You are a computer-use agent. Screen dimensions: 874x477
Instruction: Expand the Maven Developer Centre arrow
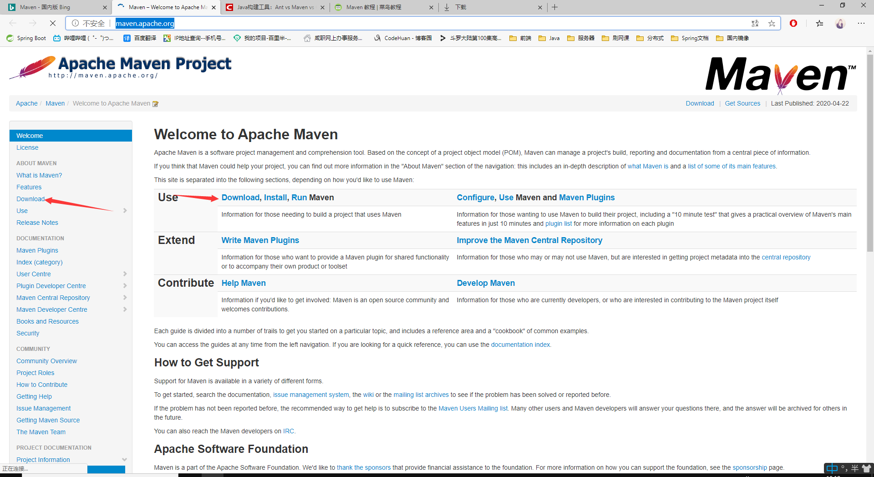[125, 309]
